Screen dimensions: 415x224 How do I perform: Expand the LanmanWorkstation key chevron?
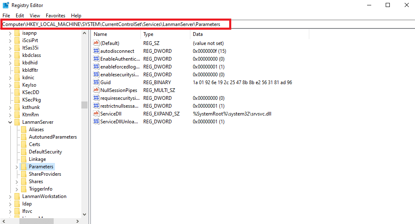(x=10, y=196)
